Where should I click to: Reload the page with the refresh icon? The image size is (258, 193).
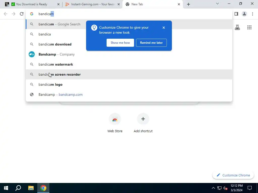[22, 14]
